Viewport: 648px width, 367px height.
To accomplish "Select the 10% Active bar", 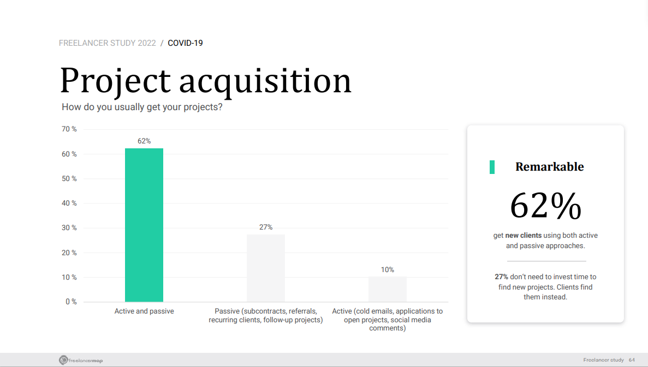I will tap(388, 289).
